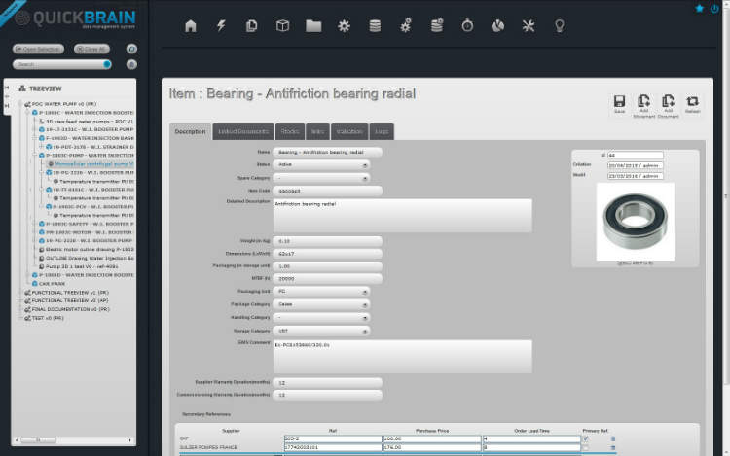Go to the home icon in top toolbar
730x456 pixels.
(191, 25)
